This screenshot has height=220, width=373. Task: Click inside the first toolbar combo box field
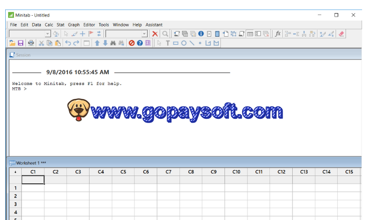point(27,34)
